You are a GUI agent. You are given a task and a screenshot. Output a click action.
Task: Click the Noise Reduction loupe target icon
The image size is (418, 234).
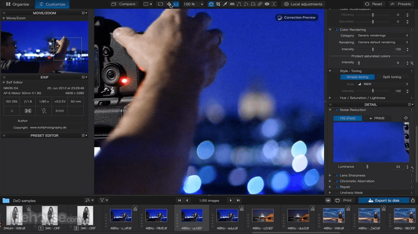click(x=406, y=118)
